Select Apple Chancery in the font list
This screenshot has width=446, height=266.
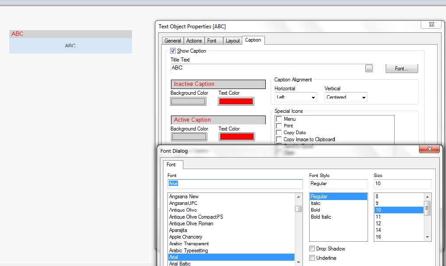pos(186,237)
